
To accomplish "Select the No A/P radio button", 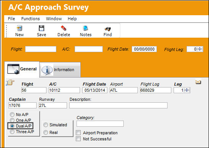I will pyautogui.click(x=12, y=115).
